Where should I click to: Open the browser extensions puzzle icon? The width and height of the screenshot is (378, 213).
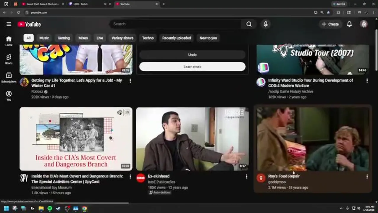click(338, 12)
